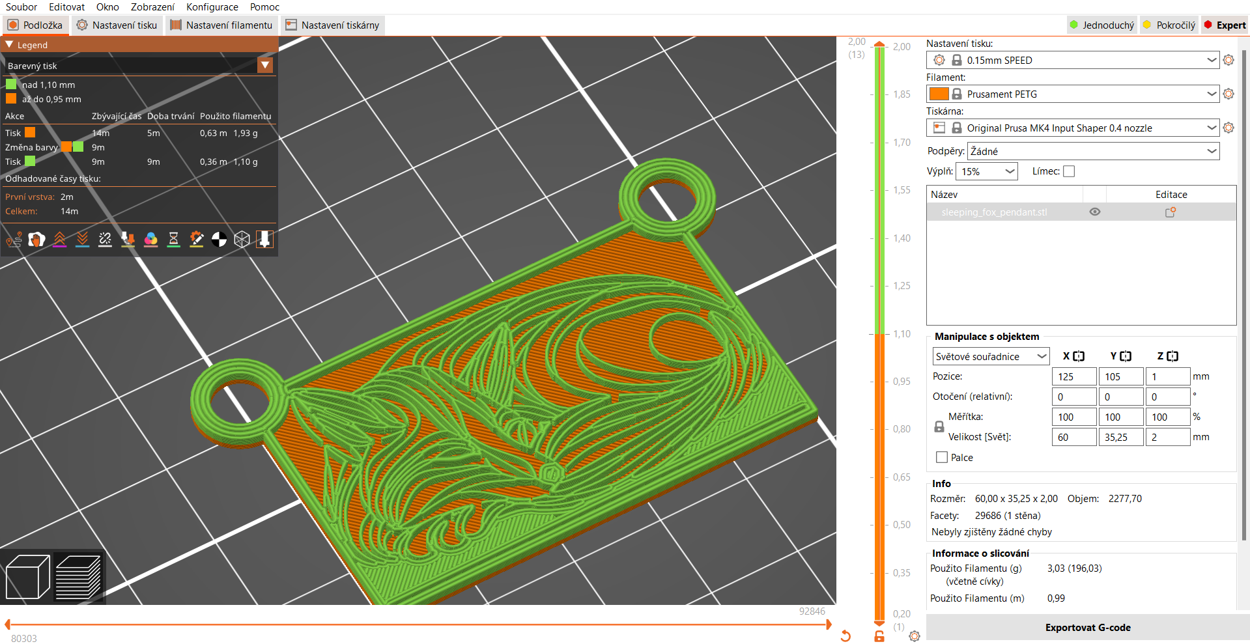
Task: Collapse the Legend panel triangle
Action: [x=9, y=45]
